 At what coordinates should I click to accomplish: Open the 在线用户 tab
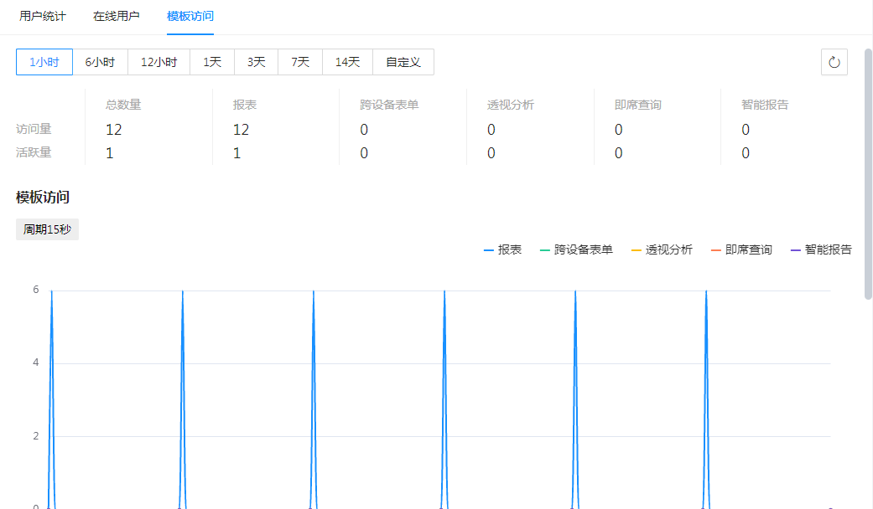pos(117,16)
